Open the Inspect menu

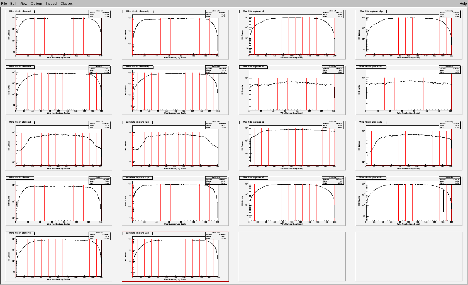(x=52, y=3)
